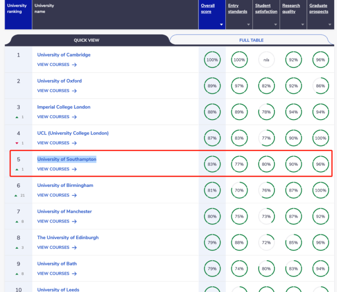This screenshot has height=292, width=337.
Task: Click Edinburgh's 85% research quality circle
Action: 293,243
